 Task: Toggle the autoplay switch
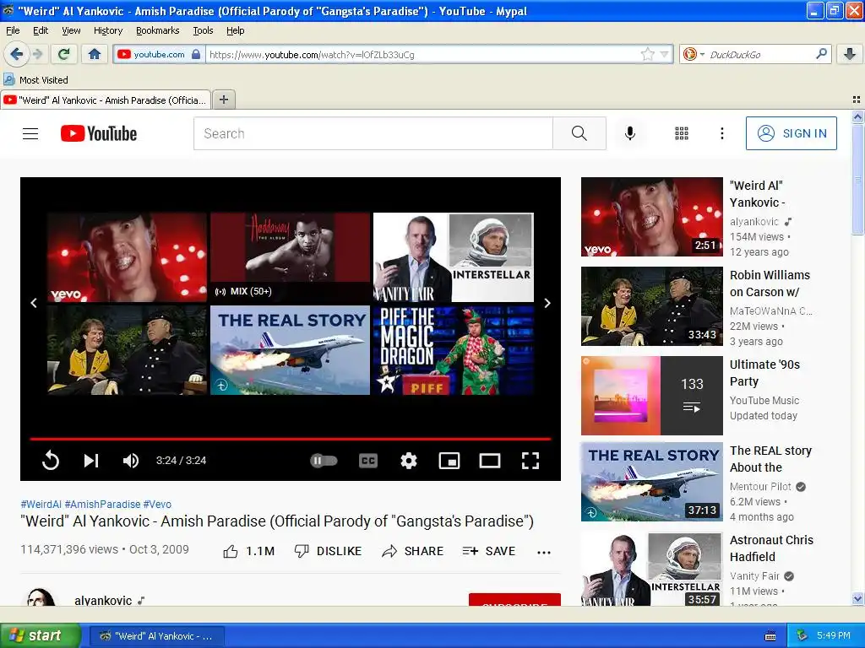click(324, 460)
